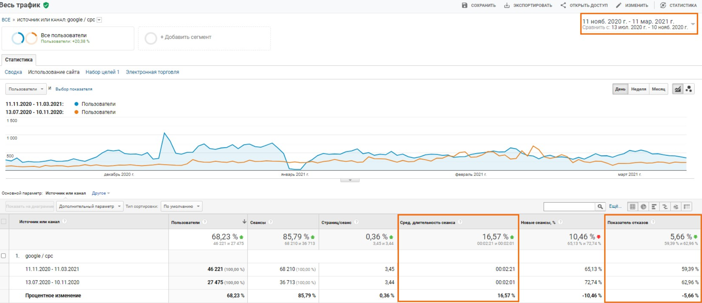Click the table search input field
This screenshot has width=702, height=303.
569,207
